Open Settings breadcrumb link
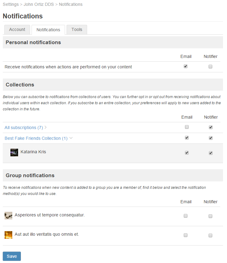 [11, 4]
